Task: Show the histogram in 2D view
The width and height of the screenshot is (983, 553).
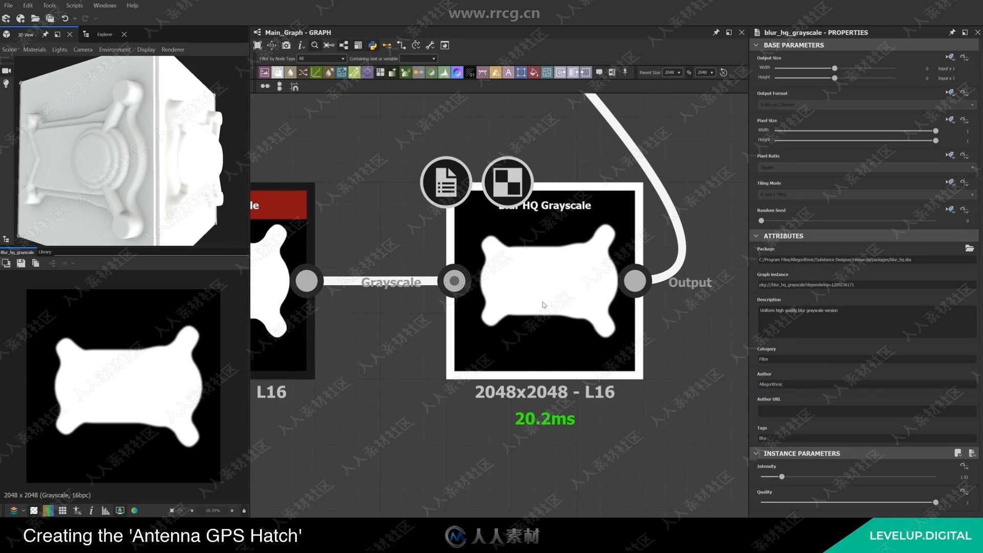Action: point(105,511)
